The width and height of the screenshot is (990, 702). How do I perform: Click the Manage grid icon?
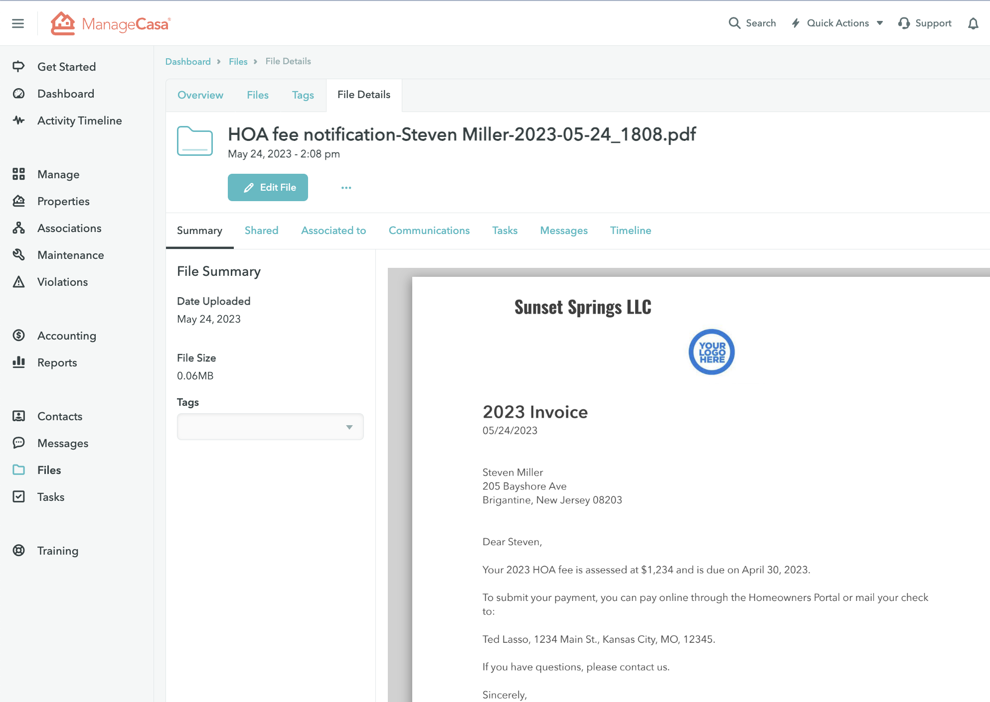[x=18, y=174]
